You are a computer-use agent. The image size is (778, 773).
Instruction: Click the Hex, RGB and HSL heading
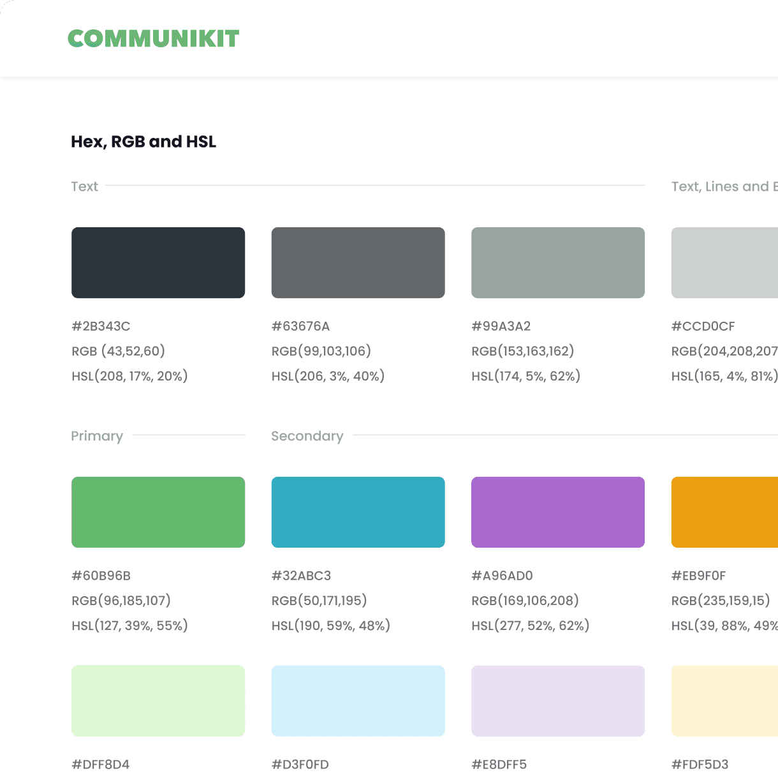coord(143,142)
